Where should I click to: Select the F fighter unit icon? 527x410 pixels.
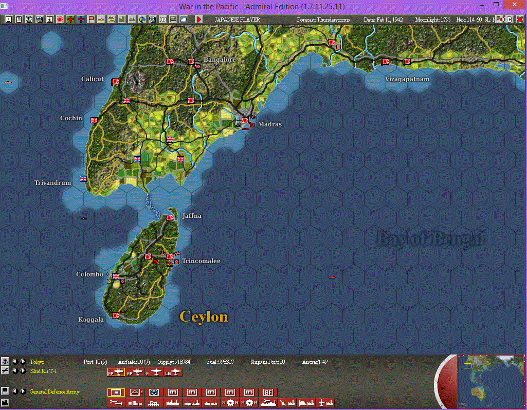coord(154,372)
